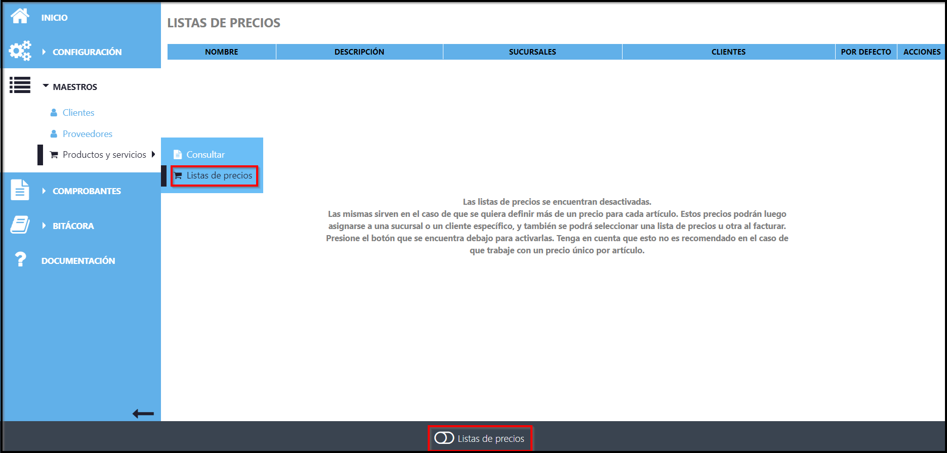Expand the Bitácora menu arrow
Image resolution: width=947 pixels, height=453 pixels.
tap(44, 225)
